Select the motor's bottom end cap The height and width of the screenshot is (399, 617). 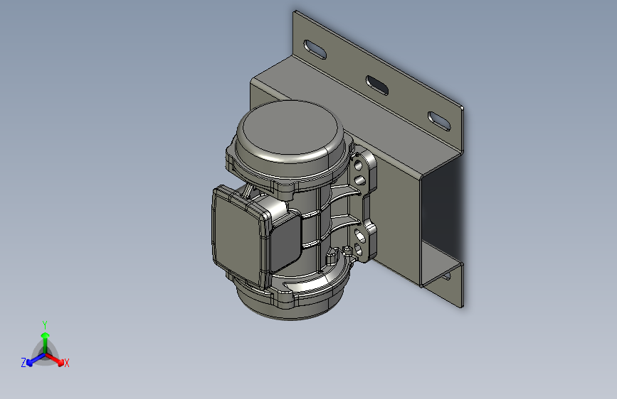(x=291, y=308)
